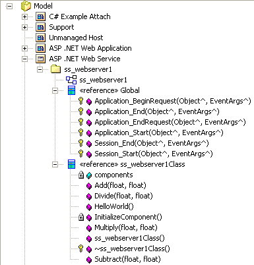Click the ss_webserver1 diagram icon
Image resolution: width=254 pixels, height=265 pixels.
point(71,80)
